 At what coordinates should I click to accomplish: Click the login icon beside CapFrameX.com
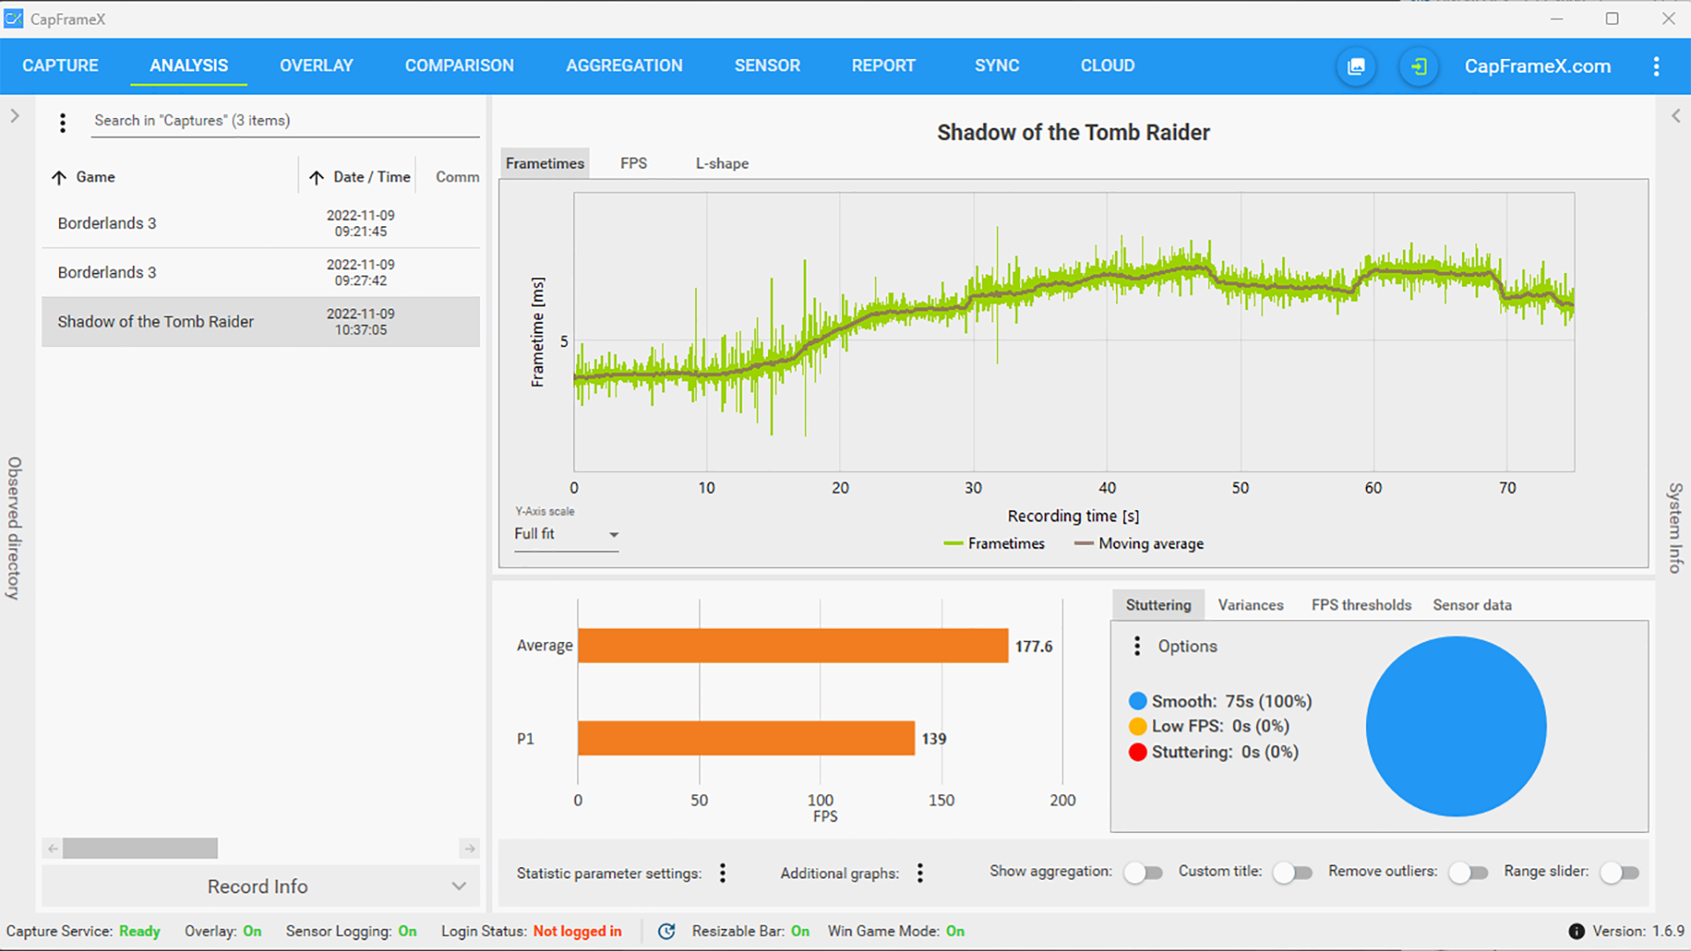click(1418, 66)
